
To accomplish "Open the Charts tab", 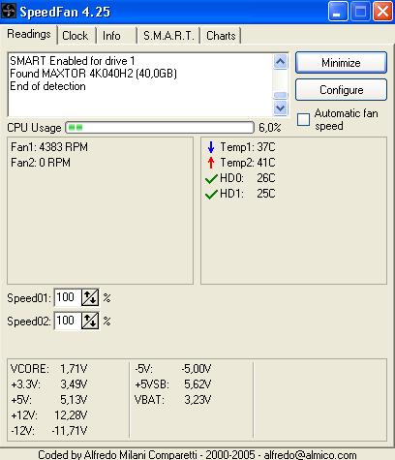I will [221, 36].
